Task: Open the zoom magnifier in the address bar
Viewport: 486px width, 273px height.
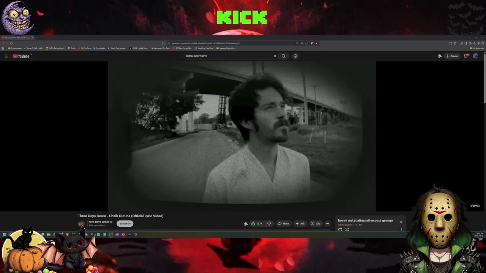Action: (x=302, y=43)
